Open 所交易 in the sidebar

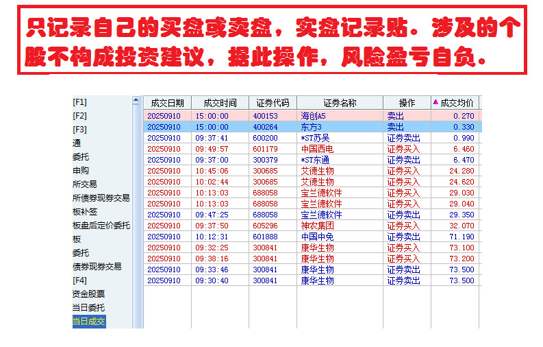84,184
